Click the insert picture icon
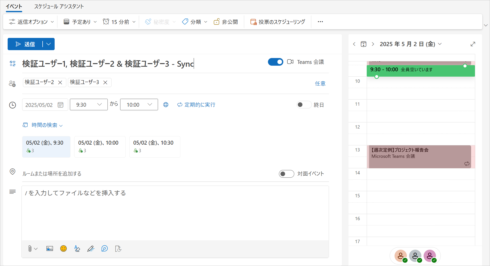The height and width of the screenshot is (266, 490). (x=50, y=249)
